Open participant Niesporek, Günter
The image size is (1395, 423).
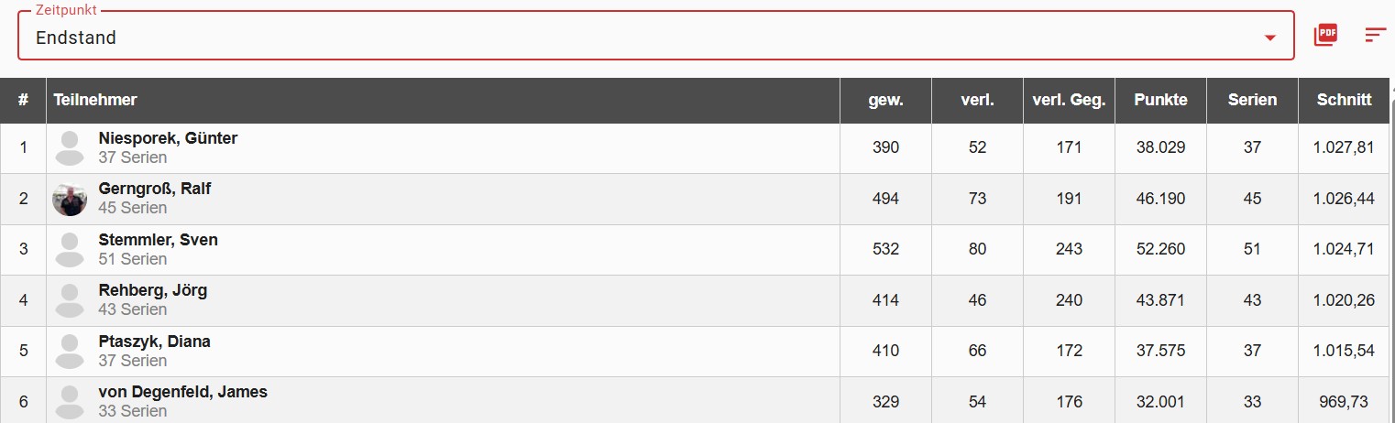(x=168, y=138)
